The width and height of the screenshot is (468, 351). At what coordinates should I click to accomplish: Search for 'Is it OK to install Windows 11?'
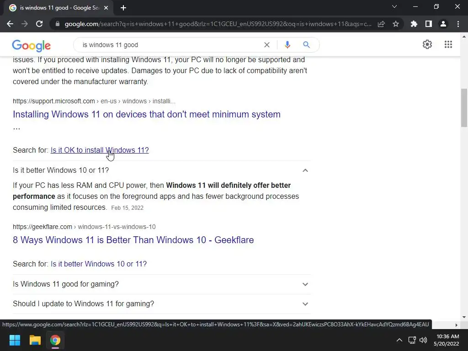100,150
